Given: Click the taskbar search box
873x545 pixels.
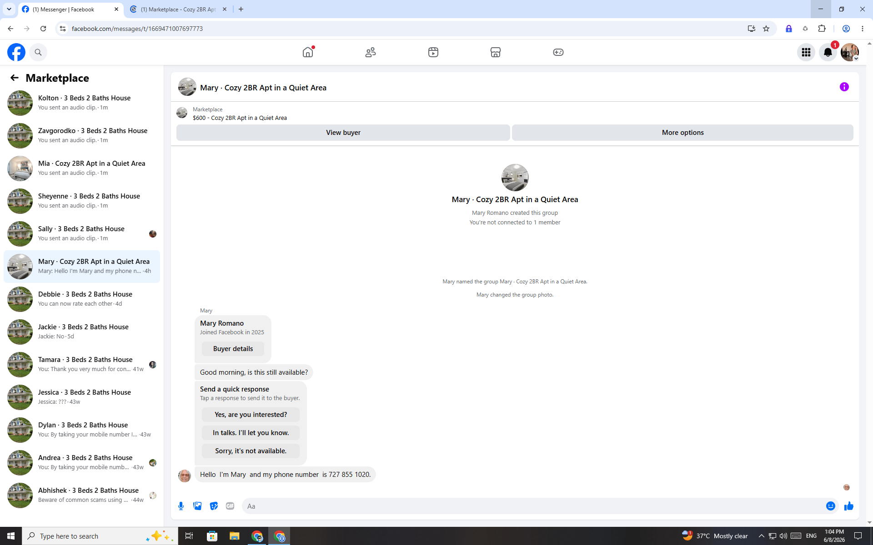Looking at the screenshot, I should 100,536.
